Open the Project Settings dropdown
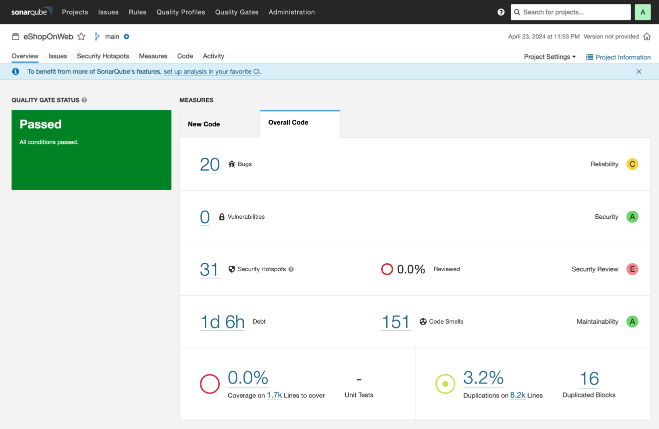659x429 pixels. point(550,57)
